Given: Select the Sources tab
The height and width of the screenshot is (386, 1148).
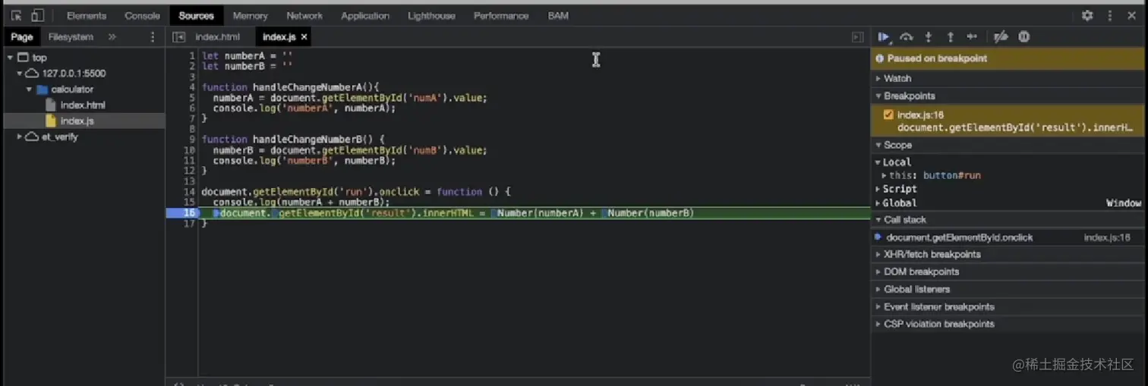Looking at the screenshot, I should pos(197,15).
